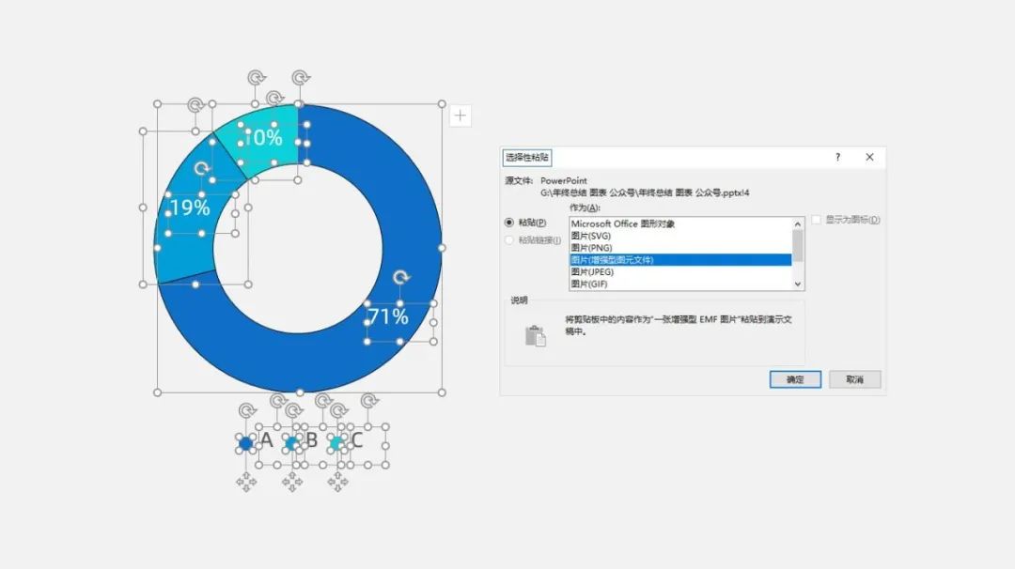Select the 19% data label
This screenshot has height=569, width=1015.
click(x=189, y=208)
